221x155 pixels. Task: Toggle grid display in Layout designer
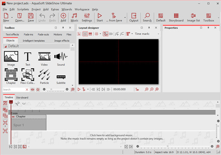click(x=96, y=34)
